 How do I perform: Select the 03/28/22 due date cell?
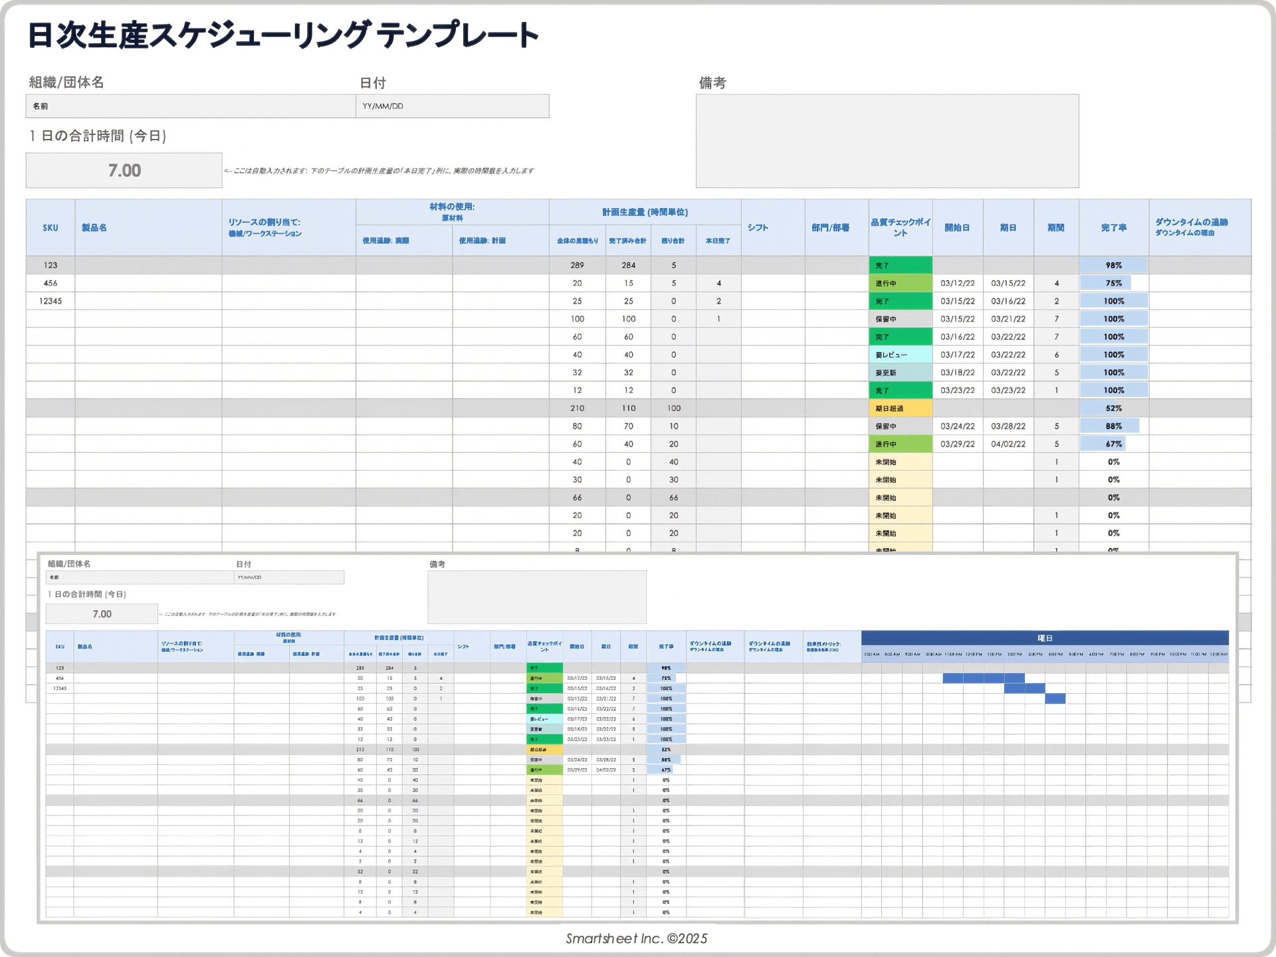(x=1008, y=426)
